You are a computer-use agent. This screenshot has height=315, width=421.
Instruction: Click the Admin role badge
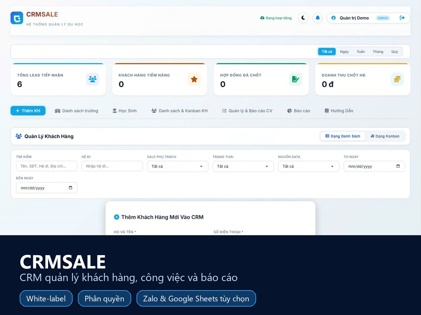click(x=383, y=18)
